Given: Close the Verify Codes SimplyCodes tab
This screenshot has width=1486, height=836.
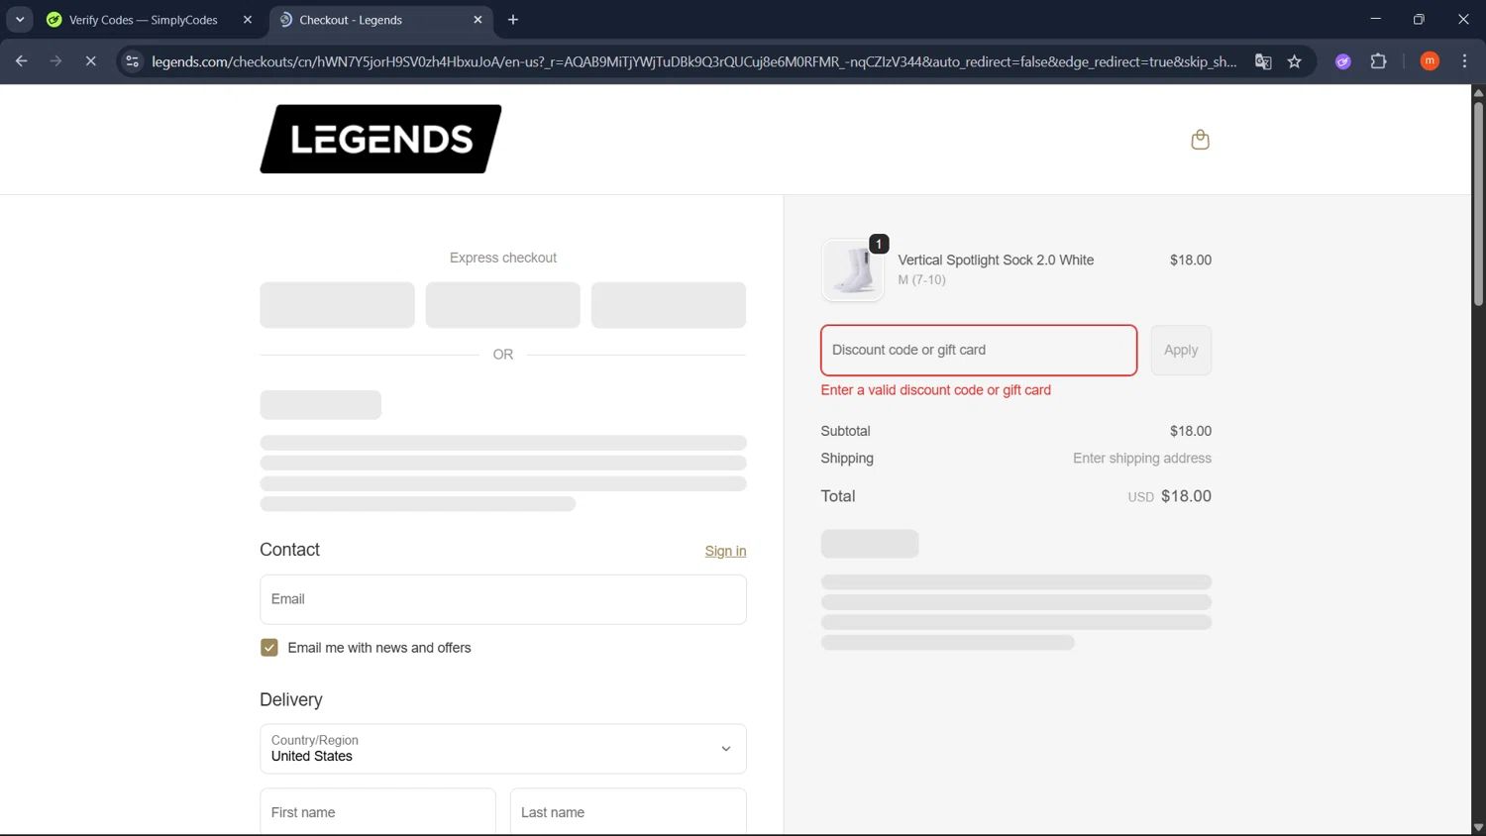Looking at the screenshot, I should pyautogui.click(x=248, y=20).
